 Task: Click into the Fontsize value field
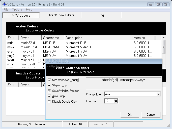[x=109, y=101]
